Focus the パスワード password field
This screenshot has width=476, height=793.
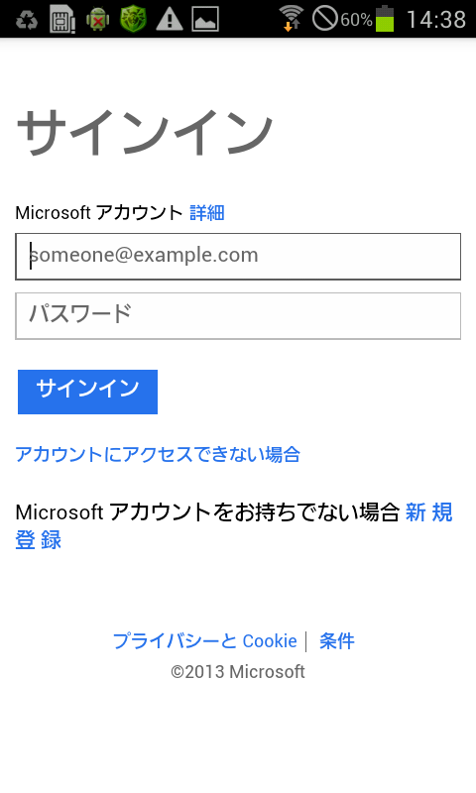(238, 316)
